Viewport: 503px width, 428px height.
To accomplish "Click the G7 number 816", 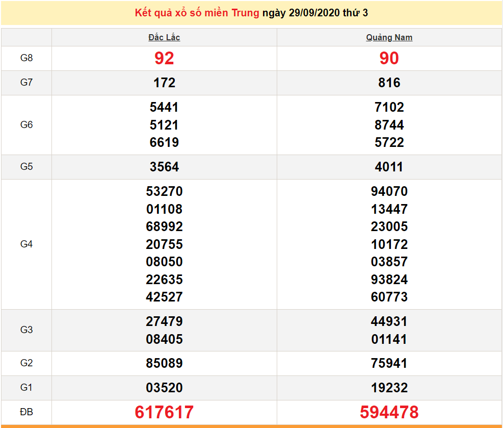I will (x=389, y=83).
